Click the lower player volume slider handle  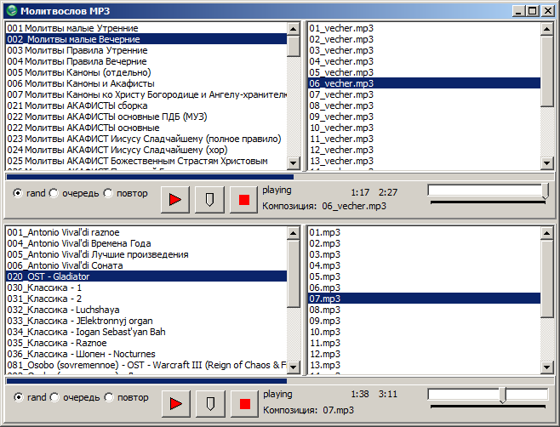(503, 396)
